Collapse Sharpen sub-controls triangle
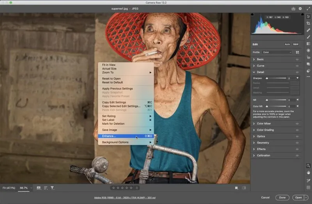The image size is (312, 204). [298, 78]
